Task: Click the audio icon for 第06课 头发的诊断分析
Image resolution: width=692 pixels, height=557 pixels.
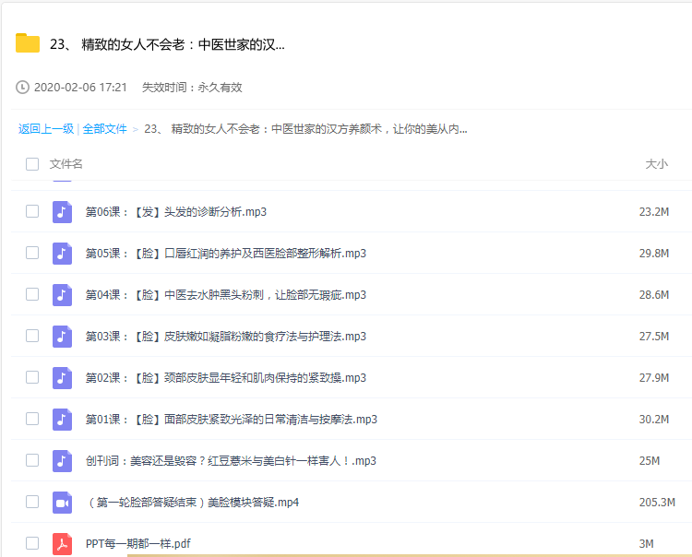Action: pyautogui.click(x=62, y=212)
